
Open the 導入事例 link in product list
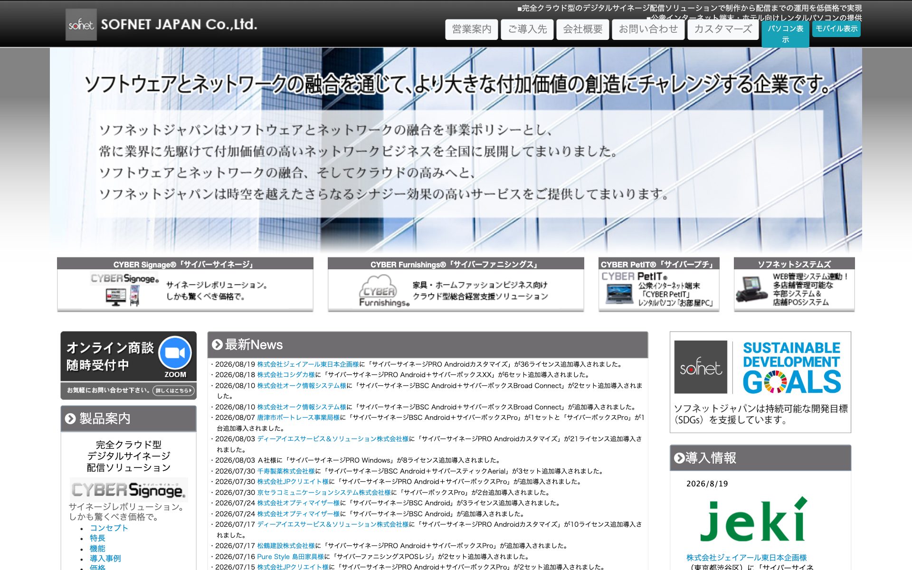[105, 559]
